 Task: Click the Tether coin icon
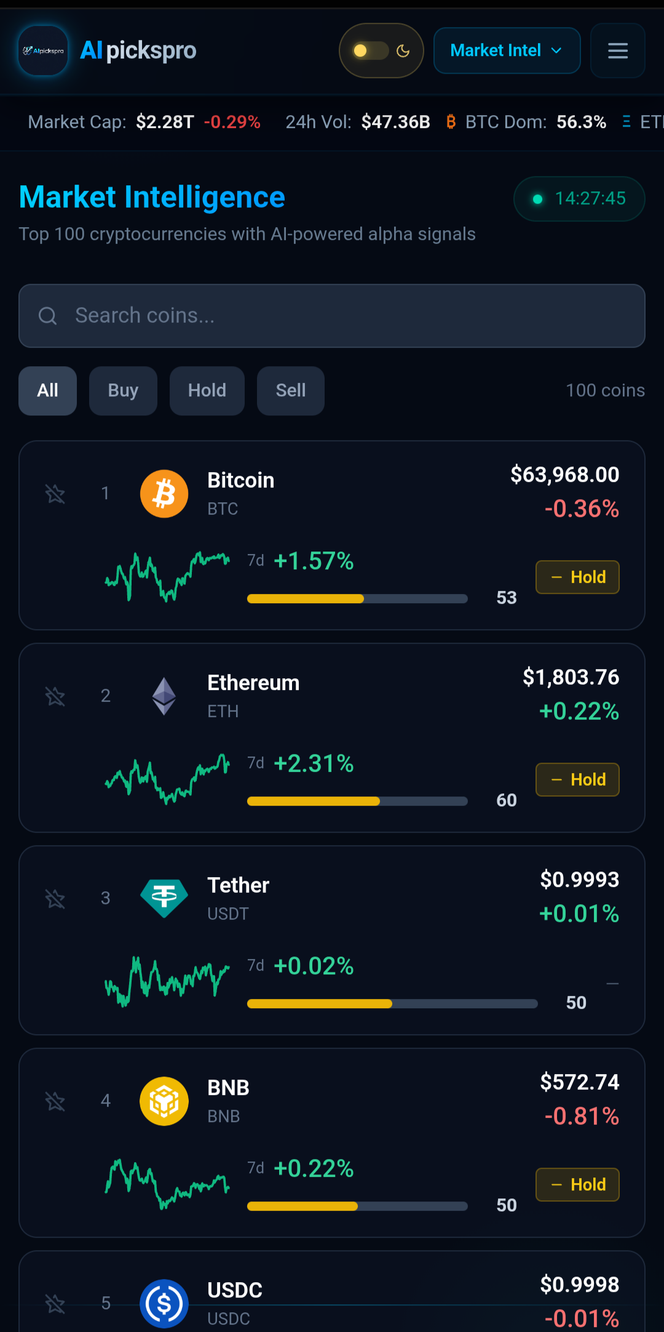164,899
